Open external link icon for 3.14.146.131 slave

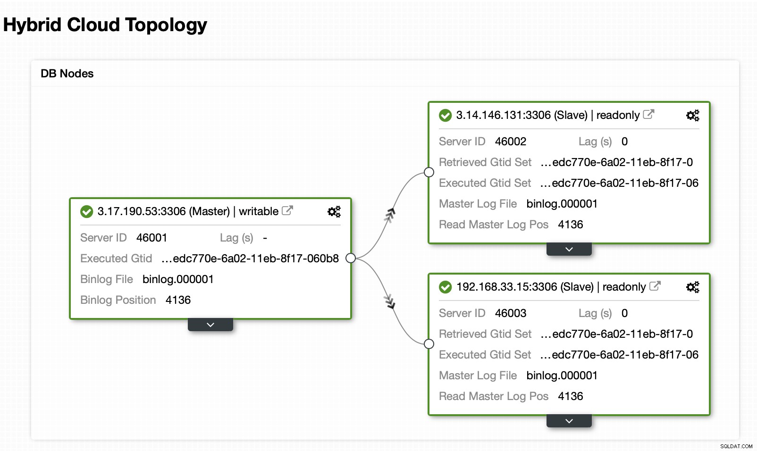[648, 114]
